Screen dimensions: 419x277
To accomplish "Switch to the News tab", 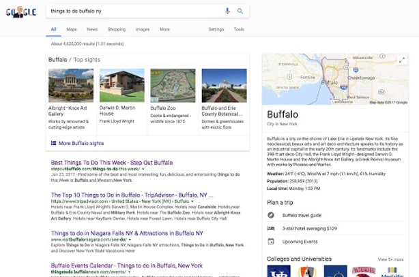I will 92,29.
